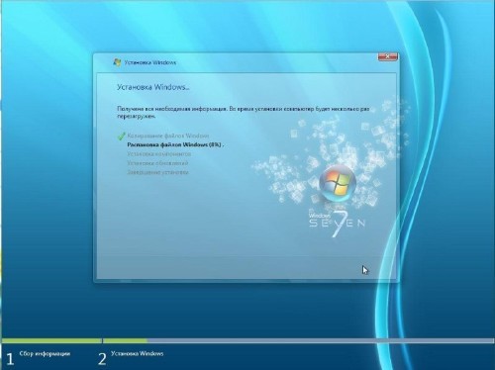Screen dimensions: 495x370
Task: Select the Копирование файлов Windows step
Action: point(168,136)
